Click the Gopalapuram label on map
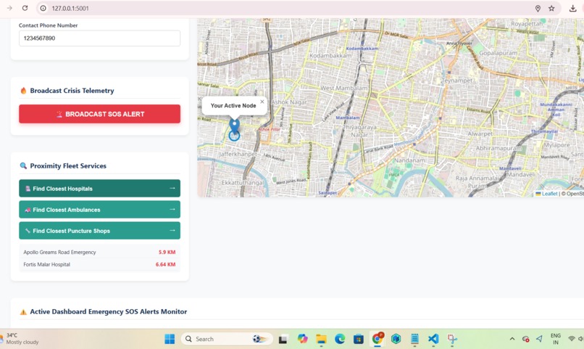This screenshot has height=349, width=584. 499,53
